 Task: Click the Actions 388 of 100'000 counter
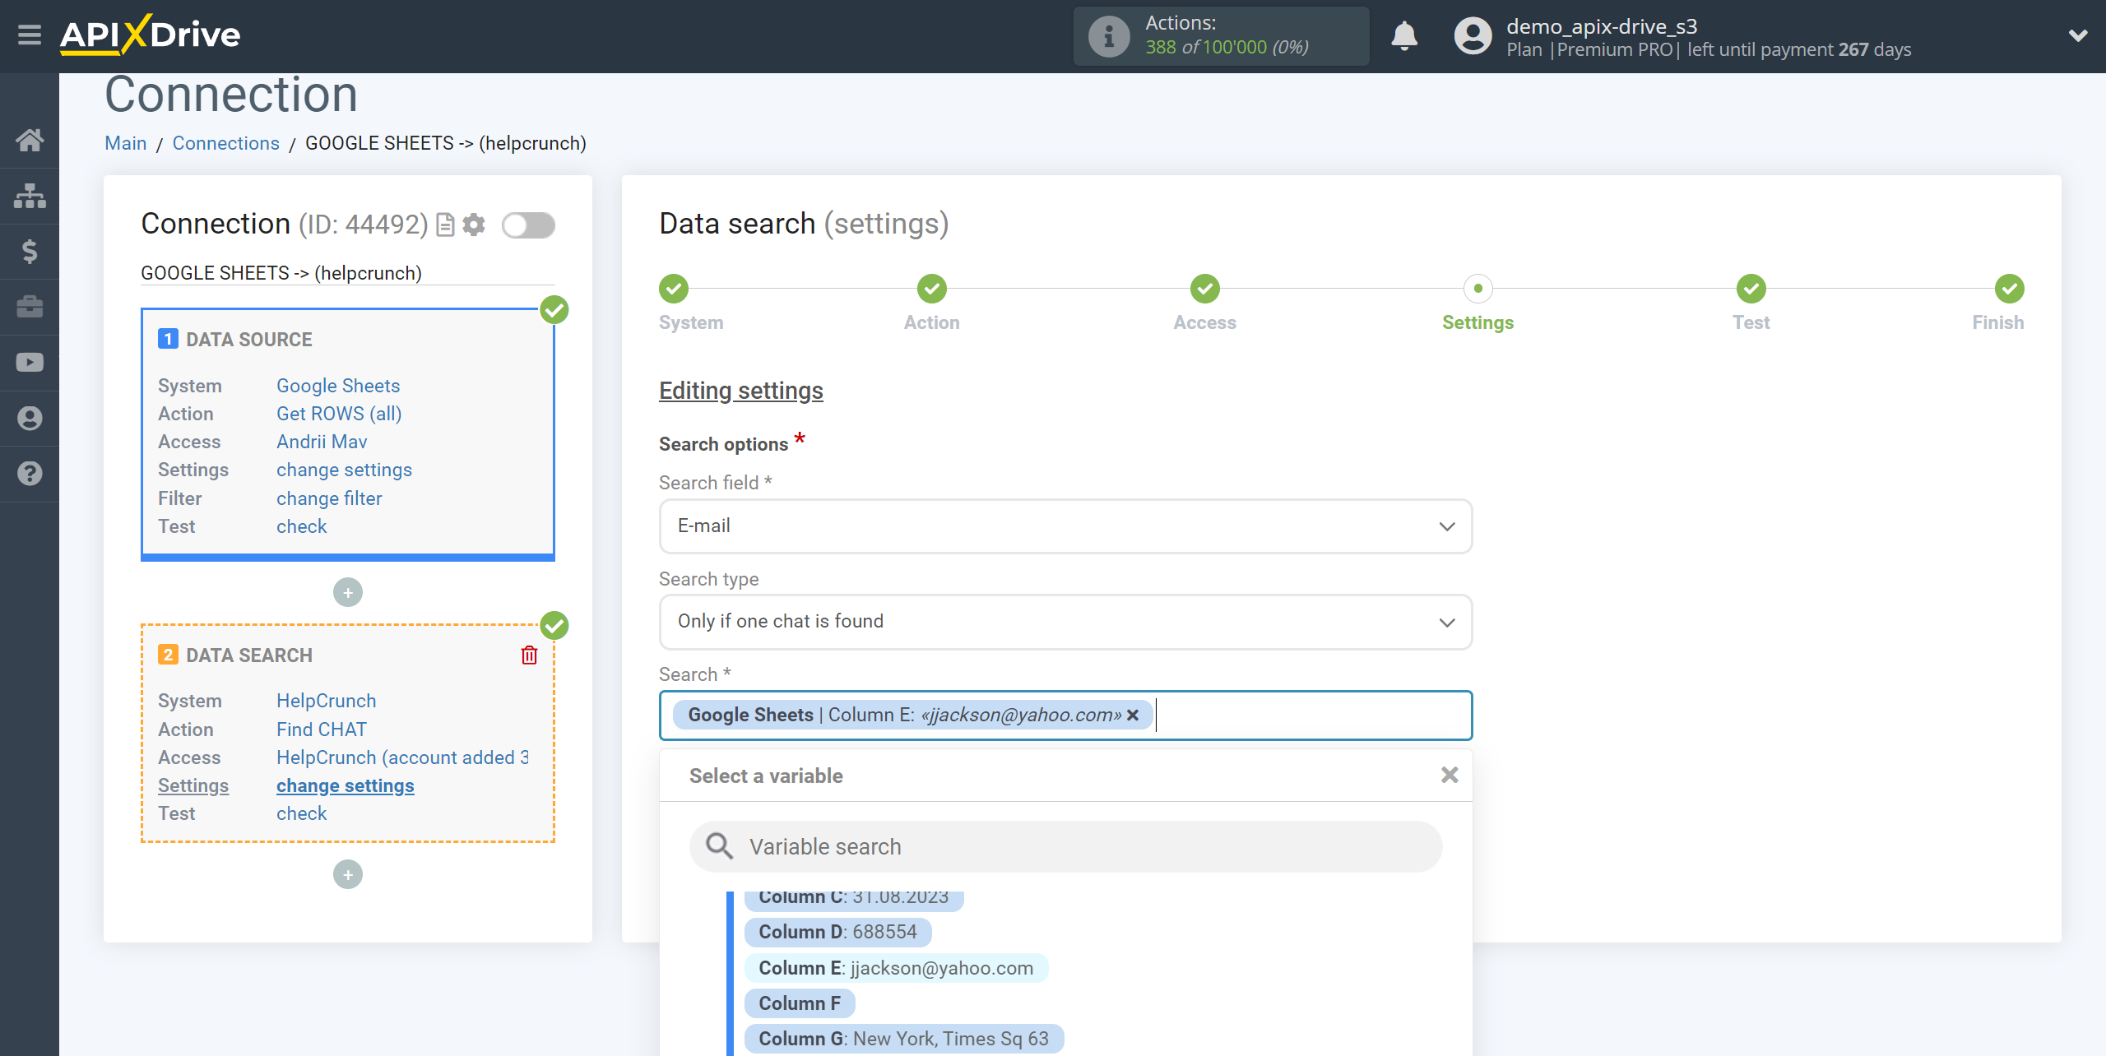(1221, 36)
